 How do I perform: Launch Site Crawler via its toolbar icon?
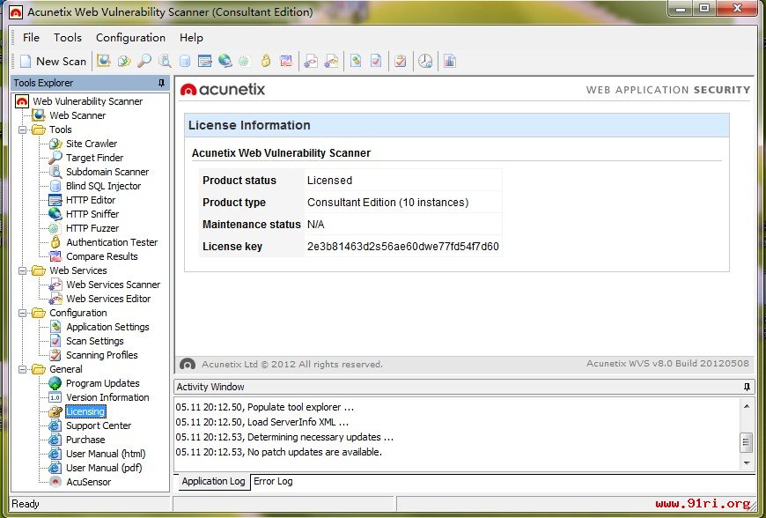pyautogui.click(x=124, y=61)
